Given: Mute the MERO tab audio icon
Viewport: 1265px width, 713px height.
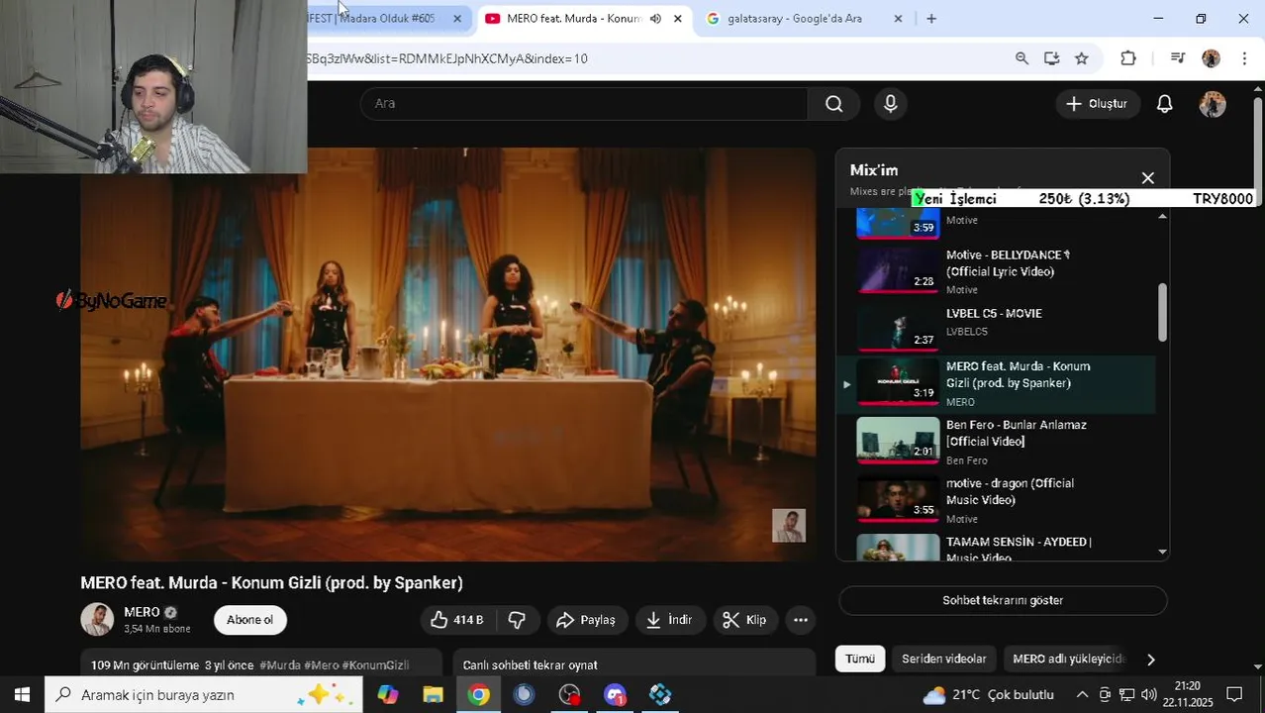Looking at the screenshot, I should click(655, 18).
